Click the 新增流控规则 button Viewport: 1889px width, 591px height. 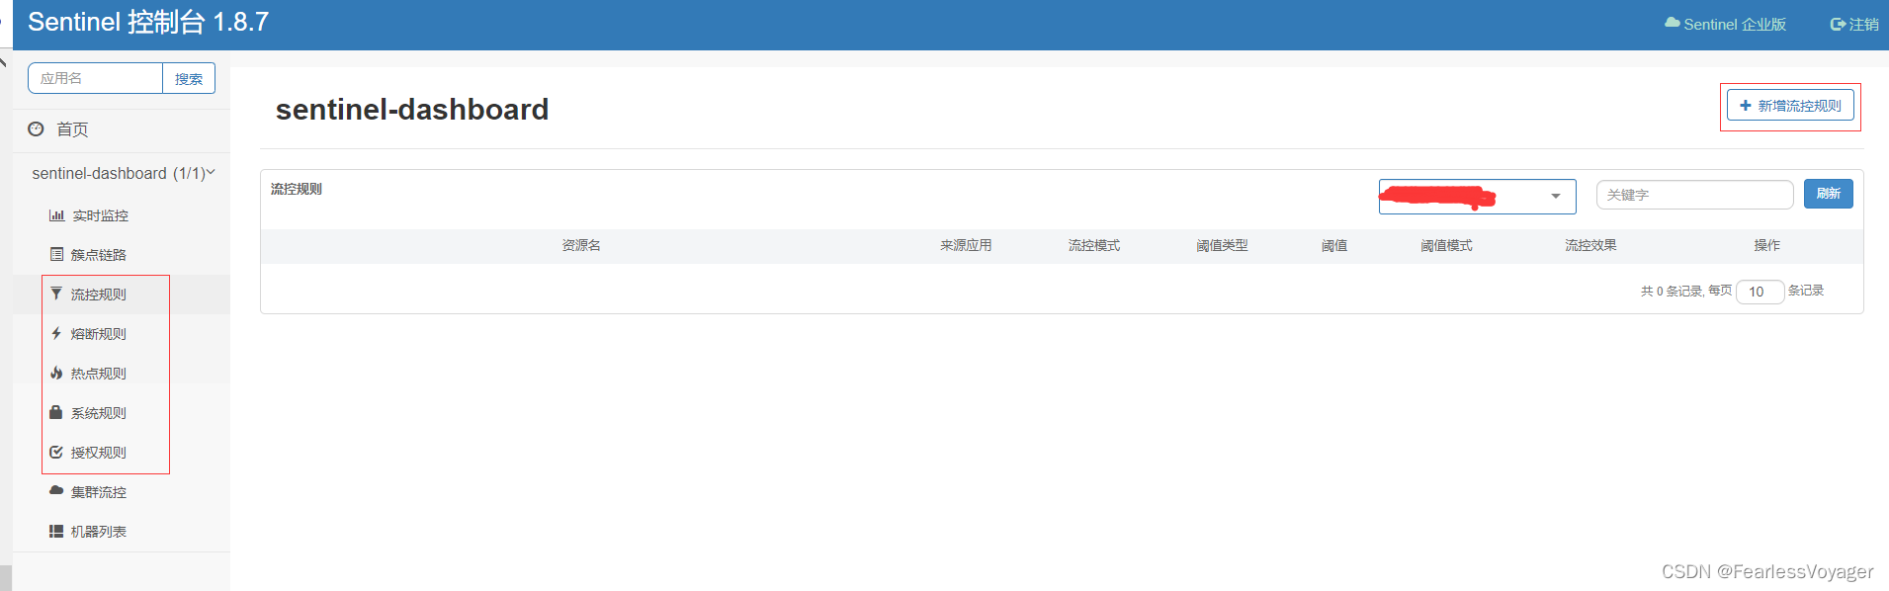pos(1790,105)
